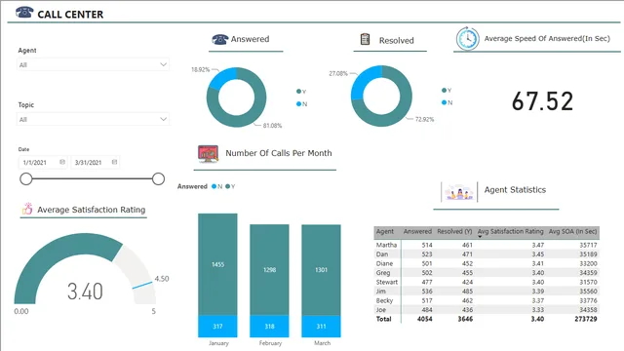Viewport: 624px width, 351px height.
Task: Sort table by Answered column header
Action: [x=417, y=231]
